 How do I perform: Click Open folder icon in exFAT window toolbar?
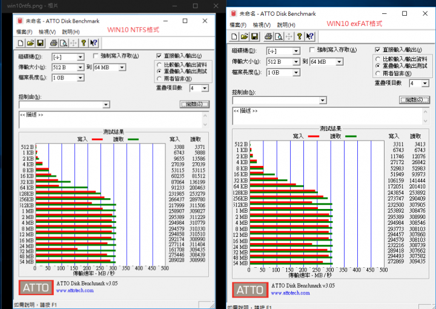[x=245, y=36]
